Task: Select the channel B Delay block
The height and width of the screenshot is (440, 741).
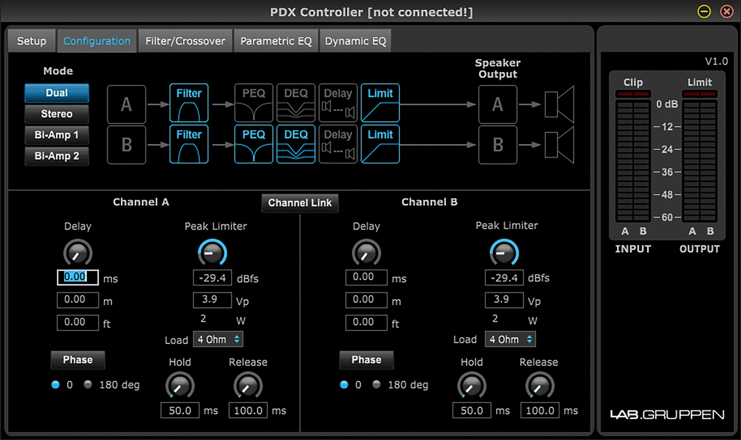Action: pyautogui.click(x=338, y=144)
